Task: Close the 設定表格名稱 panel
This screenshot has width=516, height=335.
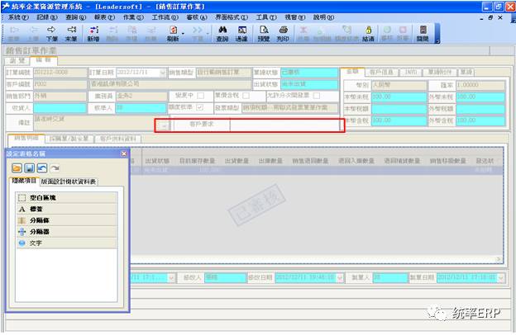Action: [124, 153]
